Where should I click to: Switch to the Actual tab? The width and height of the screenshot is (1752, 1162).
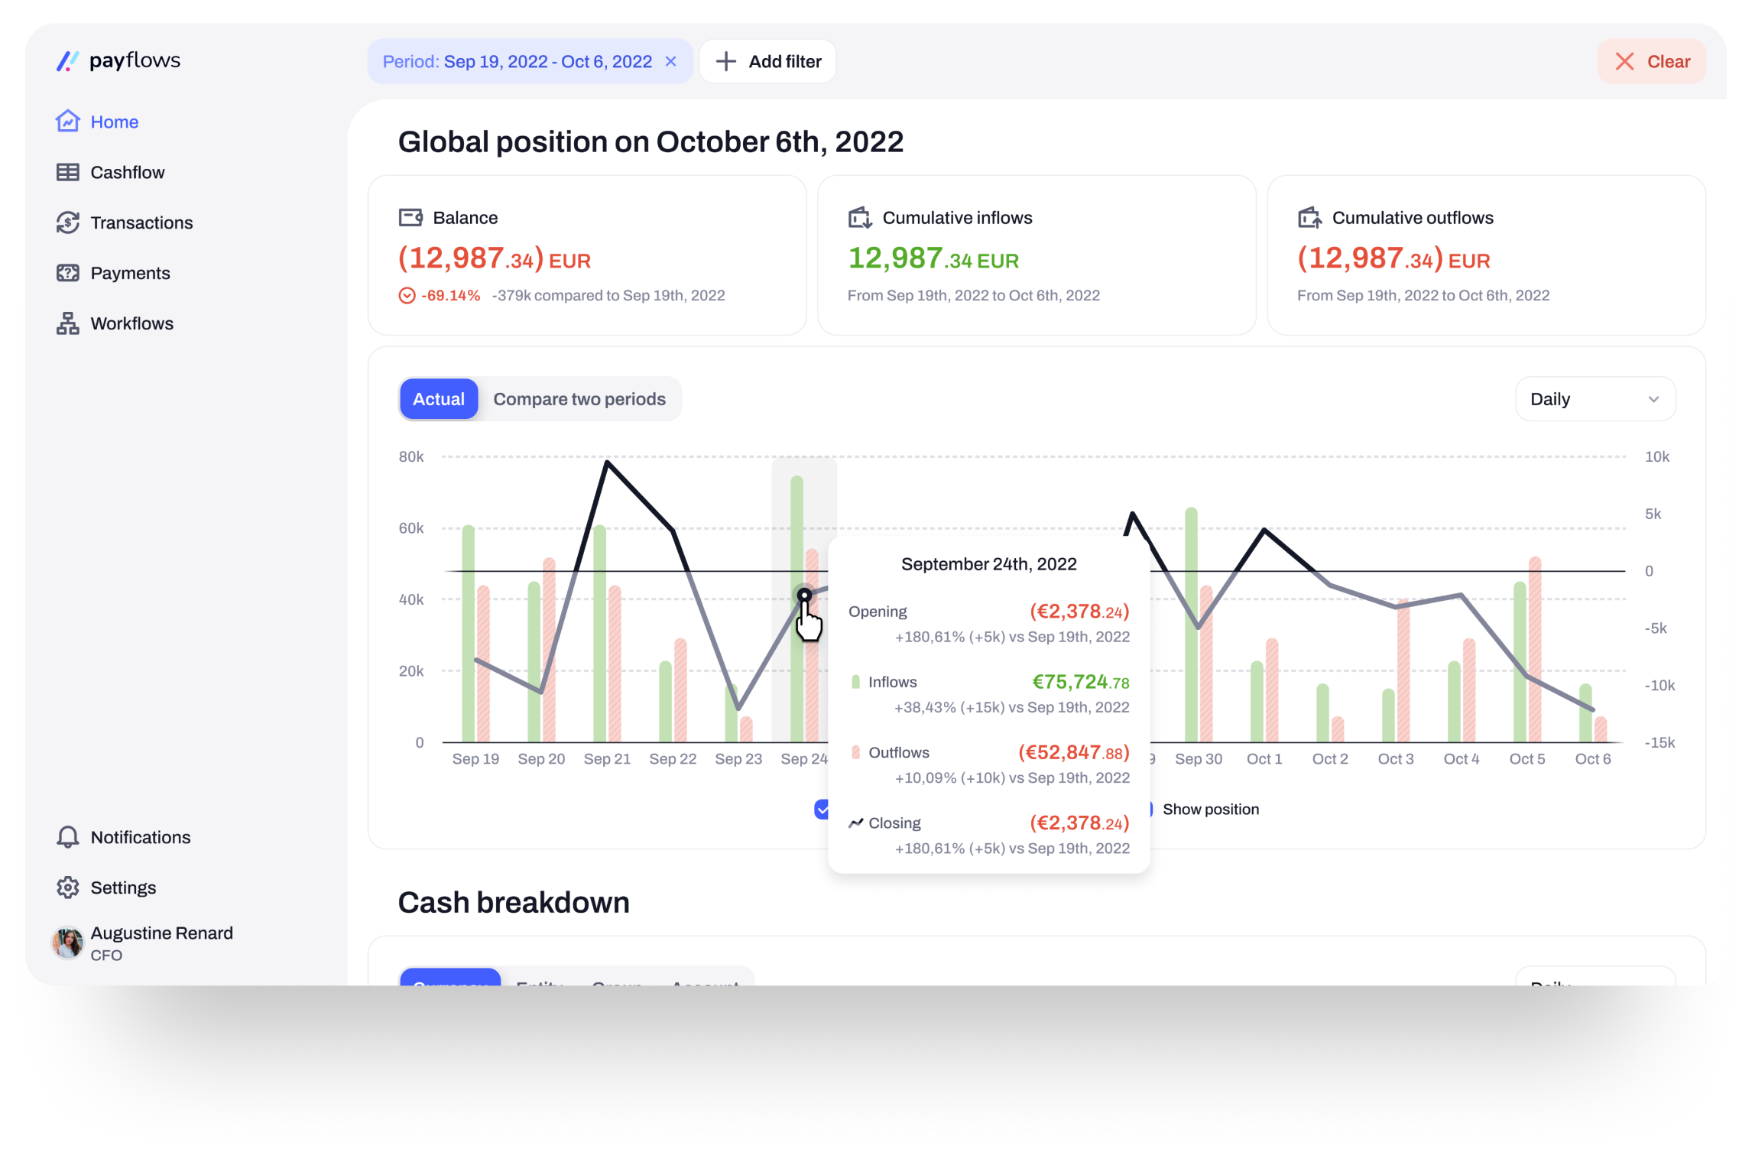click(x=439, y=399)
